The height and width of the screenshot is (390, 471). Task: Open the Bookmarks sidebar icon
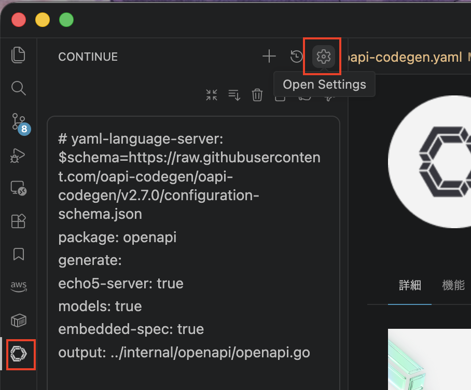click(19, 254)
